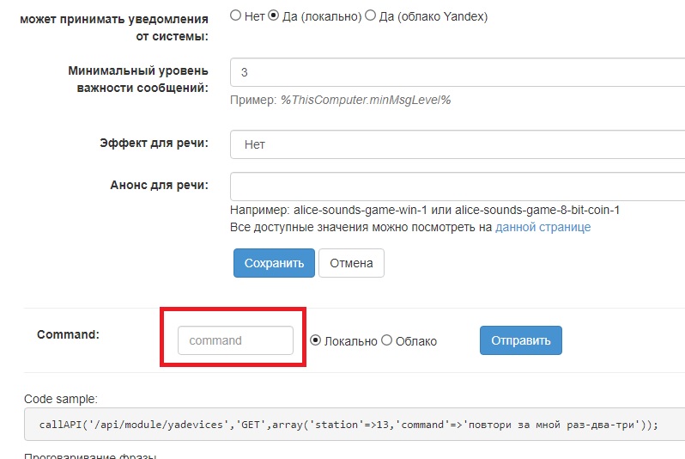Click the "%ThisComputer.minMsgLevel%" example text
Viewport: 685px width, 459px height.
[366, 100]
